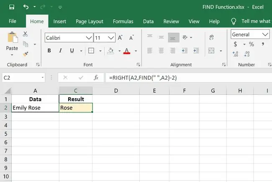Image resolution: width=272 pixels, height=182 pixels.
Task: Click the Cut scissors icon
Action: (x=25, y=34)
